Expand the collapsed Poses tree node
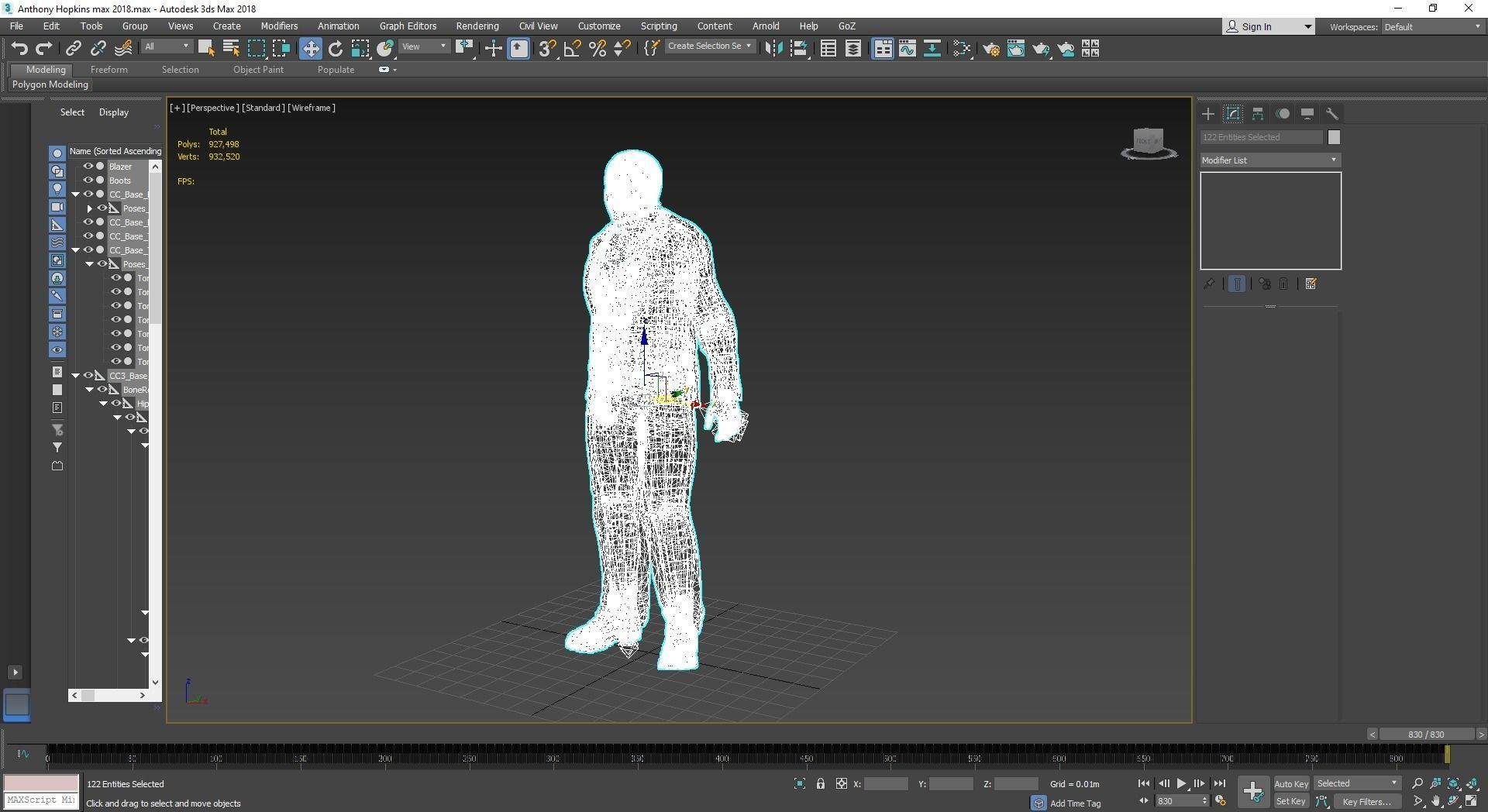The height and width of the screenshot is (812, 1488). [x=90, y=208]
